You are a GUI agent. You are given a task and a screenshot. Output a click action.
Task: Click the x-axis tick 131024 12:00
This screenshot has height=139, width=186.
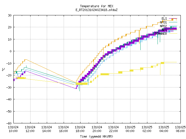point(30,129)
